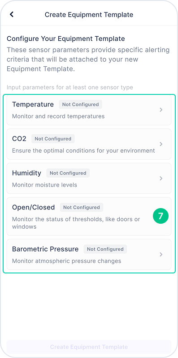Viewport: 178px width, 358px height.
Task: Open the Humidity sensor title
Action: [26, 173]
